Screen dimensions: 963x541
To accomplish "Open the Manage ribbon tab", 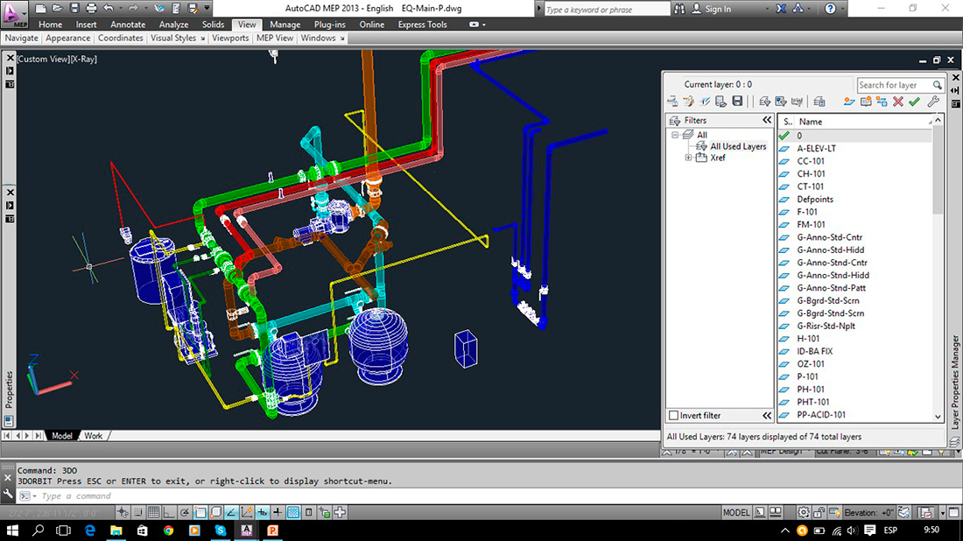I will (x=285, y=25).
